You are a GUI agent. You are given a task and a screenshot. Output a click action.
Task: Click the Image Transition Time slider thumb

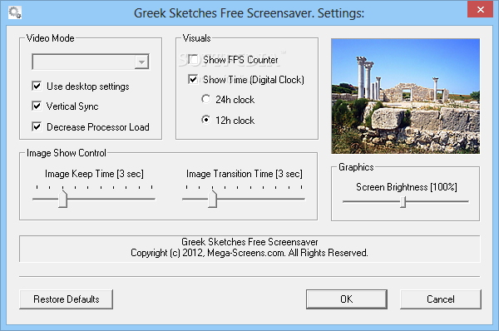[x=212, y=199]
